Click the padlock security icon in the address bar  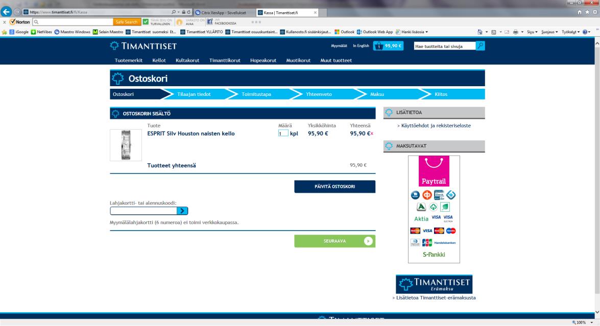[x=184, y=12]
